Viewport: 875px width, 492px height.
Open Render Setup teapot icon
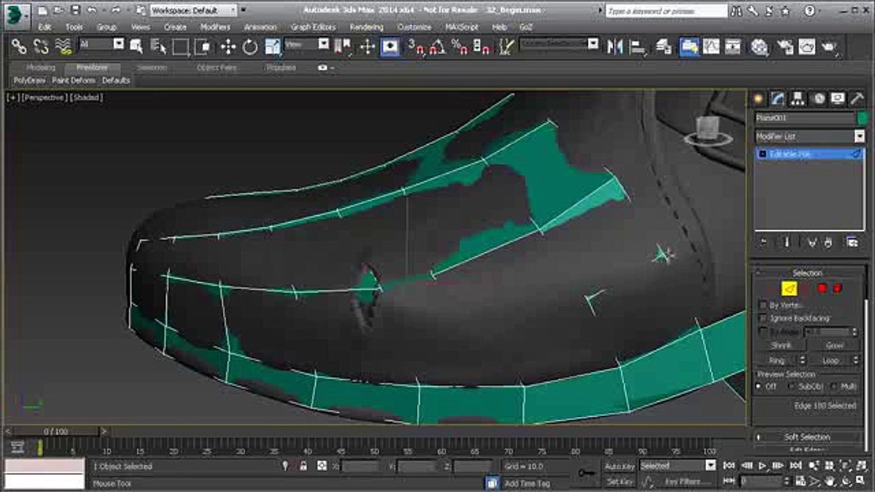785,46
